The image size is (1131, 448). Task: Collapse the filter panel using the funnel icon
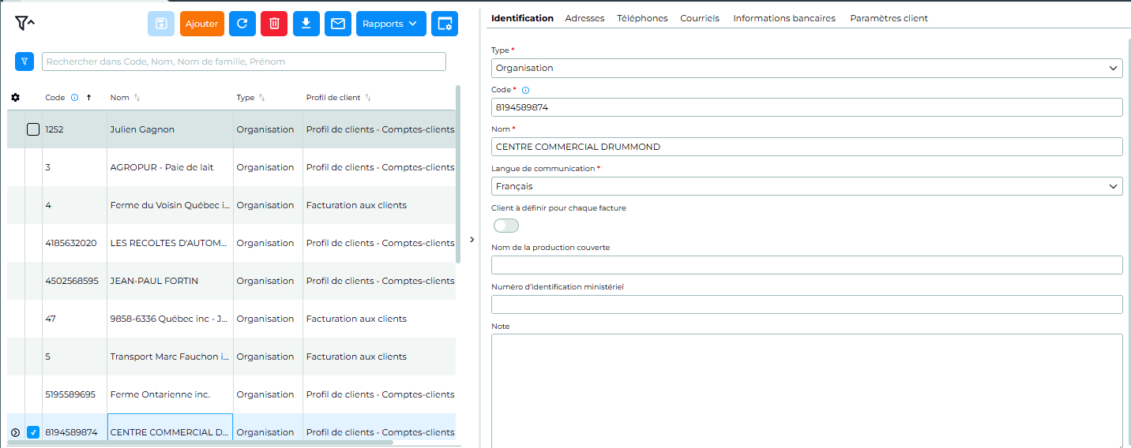click(x=24, y=24)
